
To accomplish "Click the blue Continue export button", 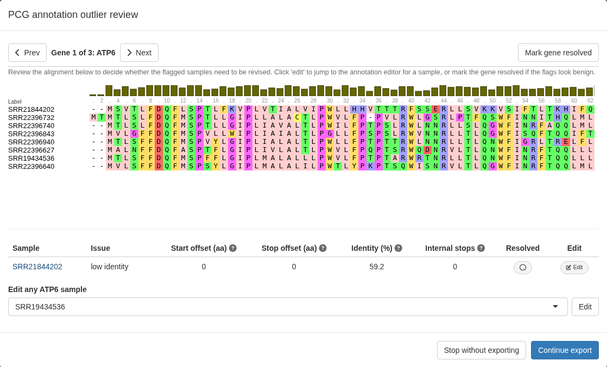I will (x=565, y=350).
